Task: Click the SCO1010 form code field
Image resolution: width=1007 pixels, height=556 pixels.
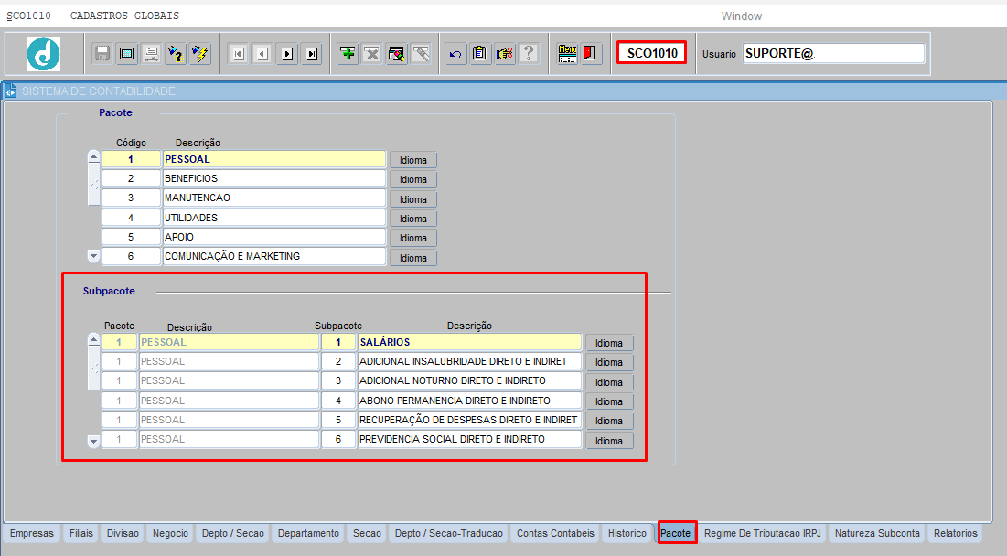Action: point(652,53)
